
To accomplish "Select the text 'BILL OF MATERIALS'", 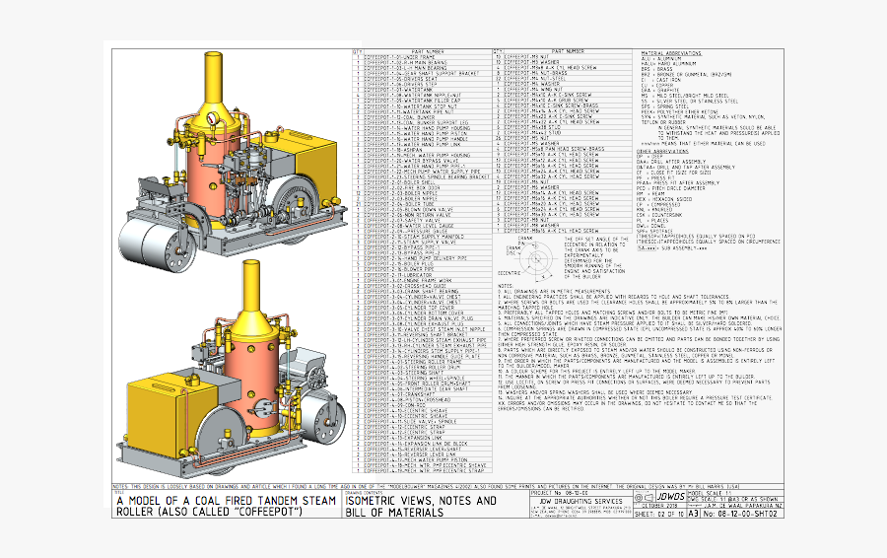I will [x=394, y=513].
